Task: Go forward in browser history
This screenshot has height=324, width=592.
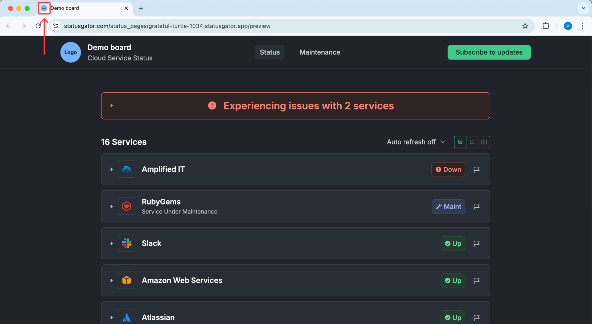Action: pos(23,26)
